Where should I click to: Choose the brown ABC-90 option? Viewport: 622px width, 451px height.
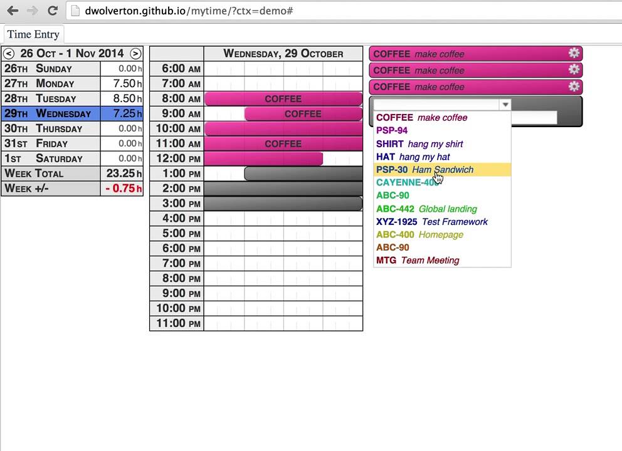click(442, 247)
